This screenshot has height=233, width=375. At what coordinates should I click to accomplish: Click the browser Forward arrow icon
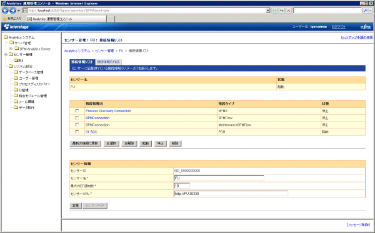12,11
